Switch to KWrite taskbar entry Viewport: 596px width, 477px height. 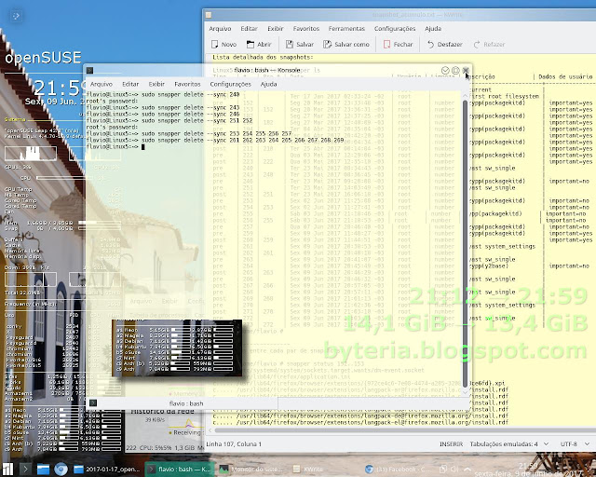point(309,469)
